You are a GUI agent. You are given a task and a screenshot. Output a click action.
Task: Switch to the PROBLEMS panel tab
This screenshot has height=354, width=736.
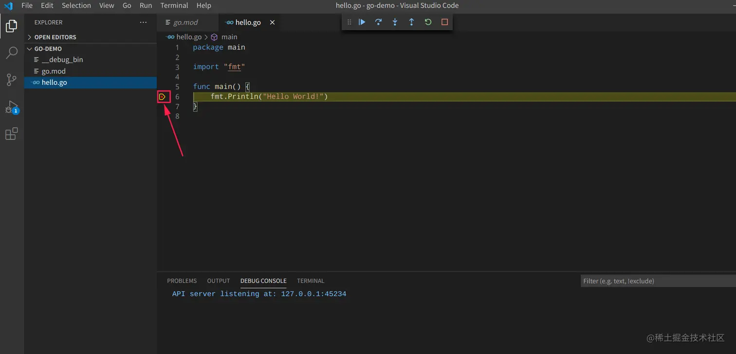point(182,281)
